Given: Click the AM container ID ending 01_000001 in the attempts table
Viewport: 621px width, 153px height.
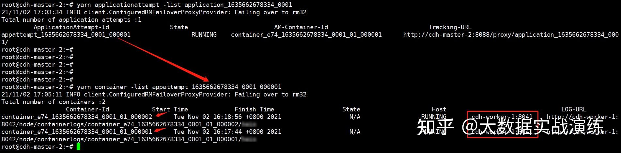Looking at the screenshot, I should (306, 35).
